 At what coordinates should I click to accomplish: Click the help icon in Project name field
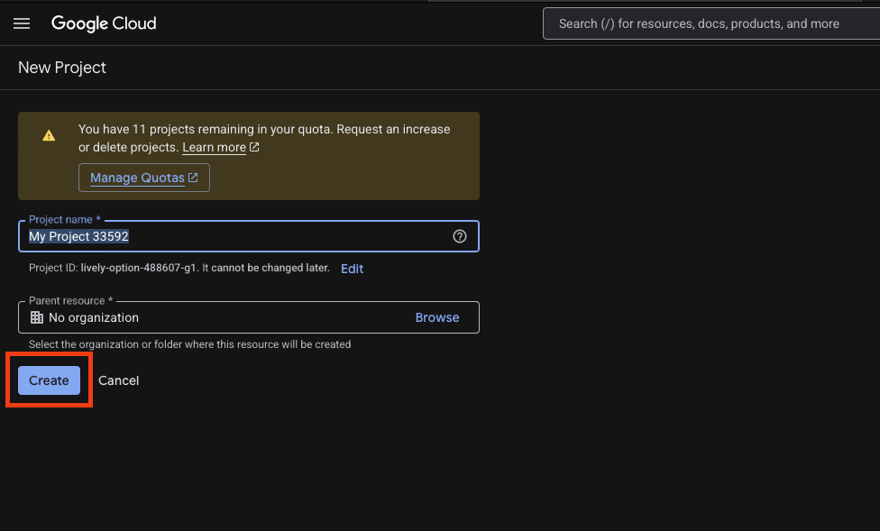[460, 236]
